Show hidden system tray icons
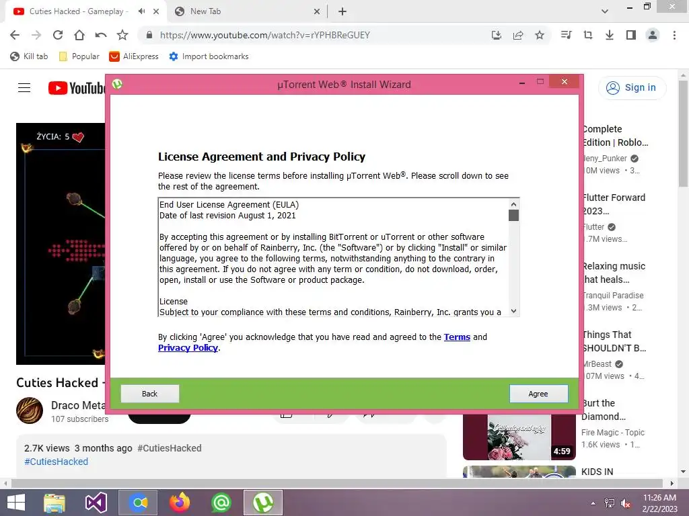 (593, 503)
